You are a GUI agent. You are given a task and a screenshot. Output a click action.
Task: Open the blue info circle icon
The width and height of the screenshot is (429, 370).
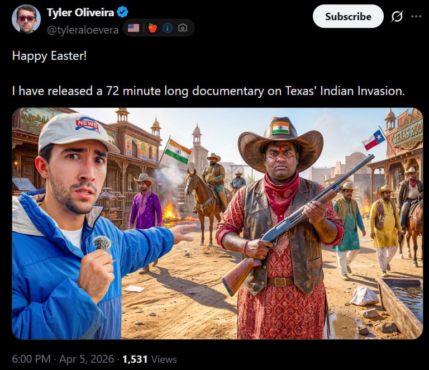[168, 27]
